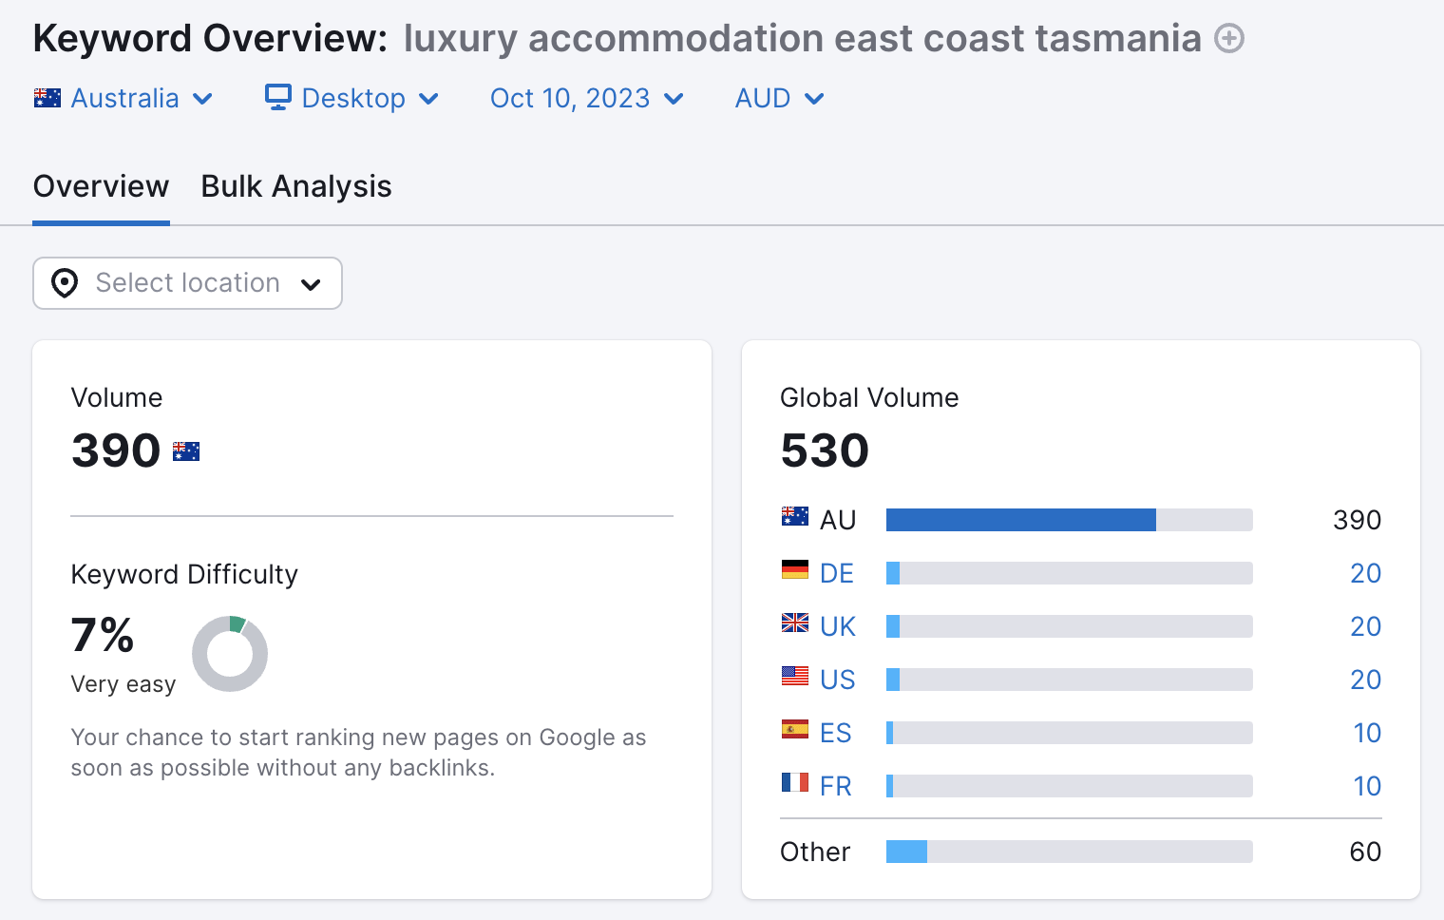This screenshot has height=920, width=1444.
Task: Open the Australia country dropdown
Action: (x=123, y=98)
